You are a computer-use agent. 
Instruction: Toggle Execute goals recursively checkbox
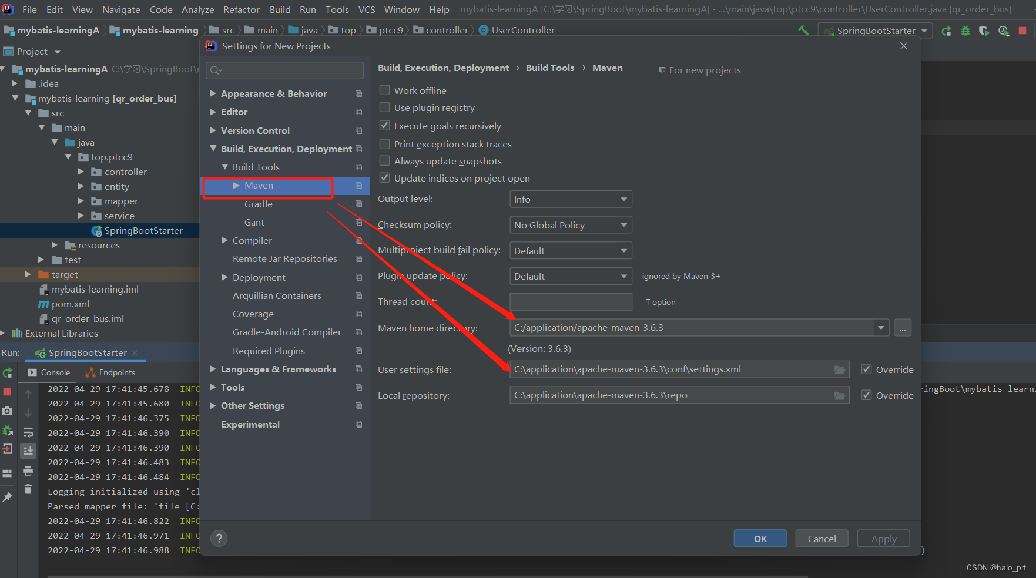pos(384,125)
